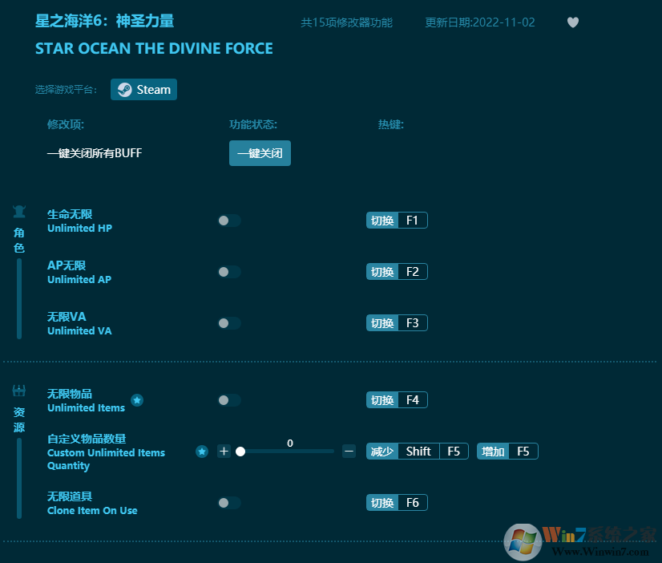Click the '无限VA' label
The width and height of the screenshot is (662, 563).
coord(67,317)
